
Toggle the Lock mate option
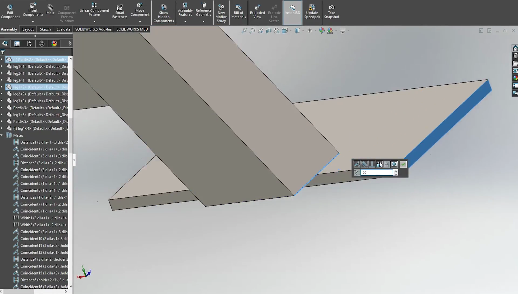click(x=379, y=164)
